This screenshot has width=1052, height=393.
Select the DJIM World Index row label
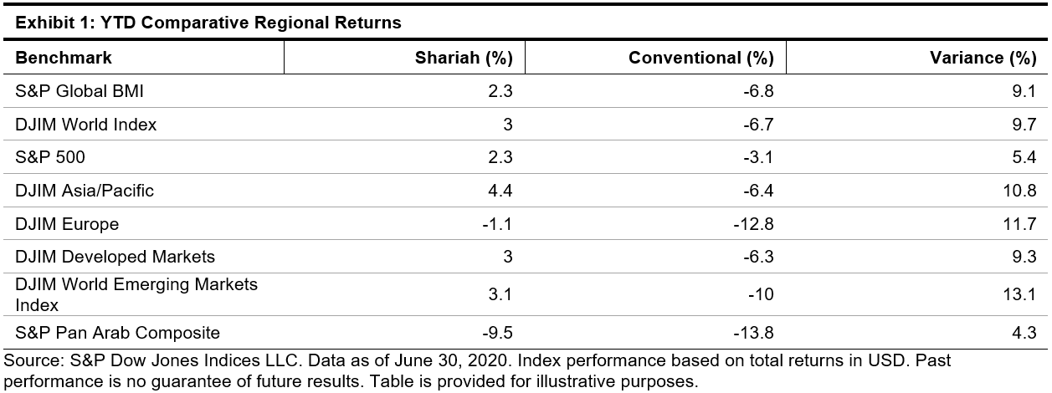[x=86, y=125]
